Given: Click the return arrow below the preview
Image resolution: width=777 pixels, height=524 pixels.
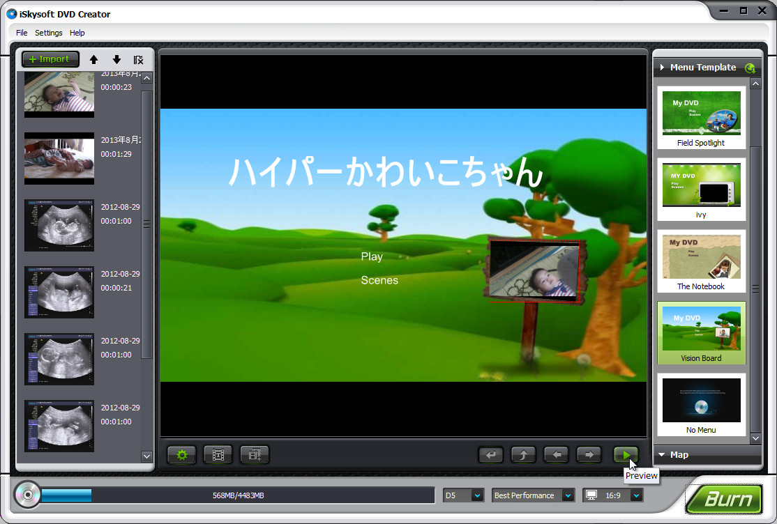Looking at the screenshot, I should click(x=490, y=454).
